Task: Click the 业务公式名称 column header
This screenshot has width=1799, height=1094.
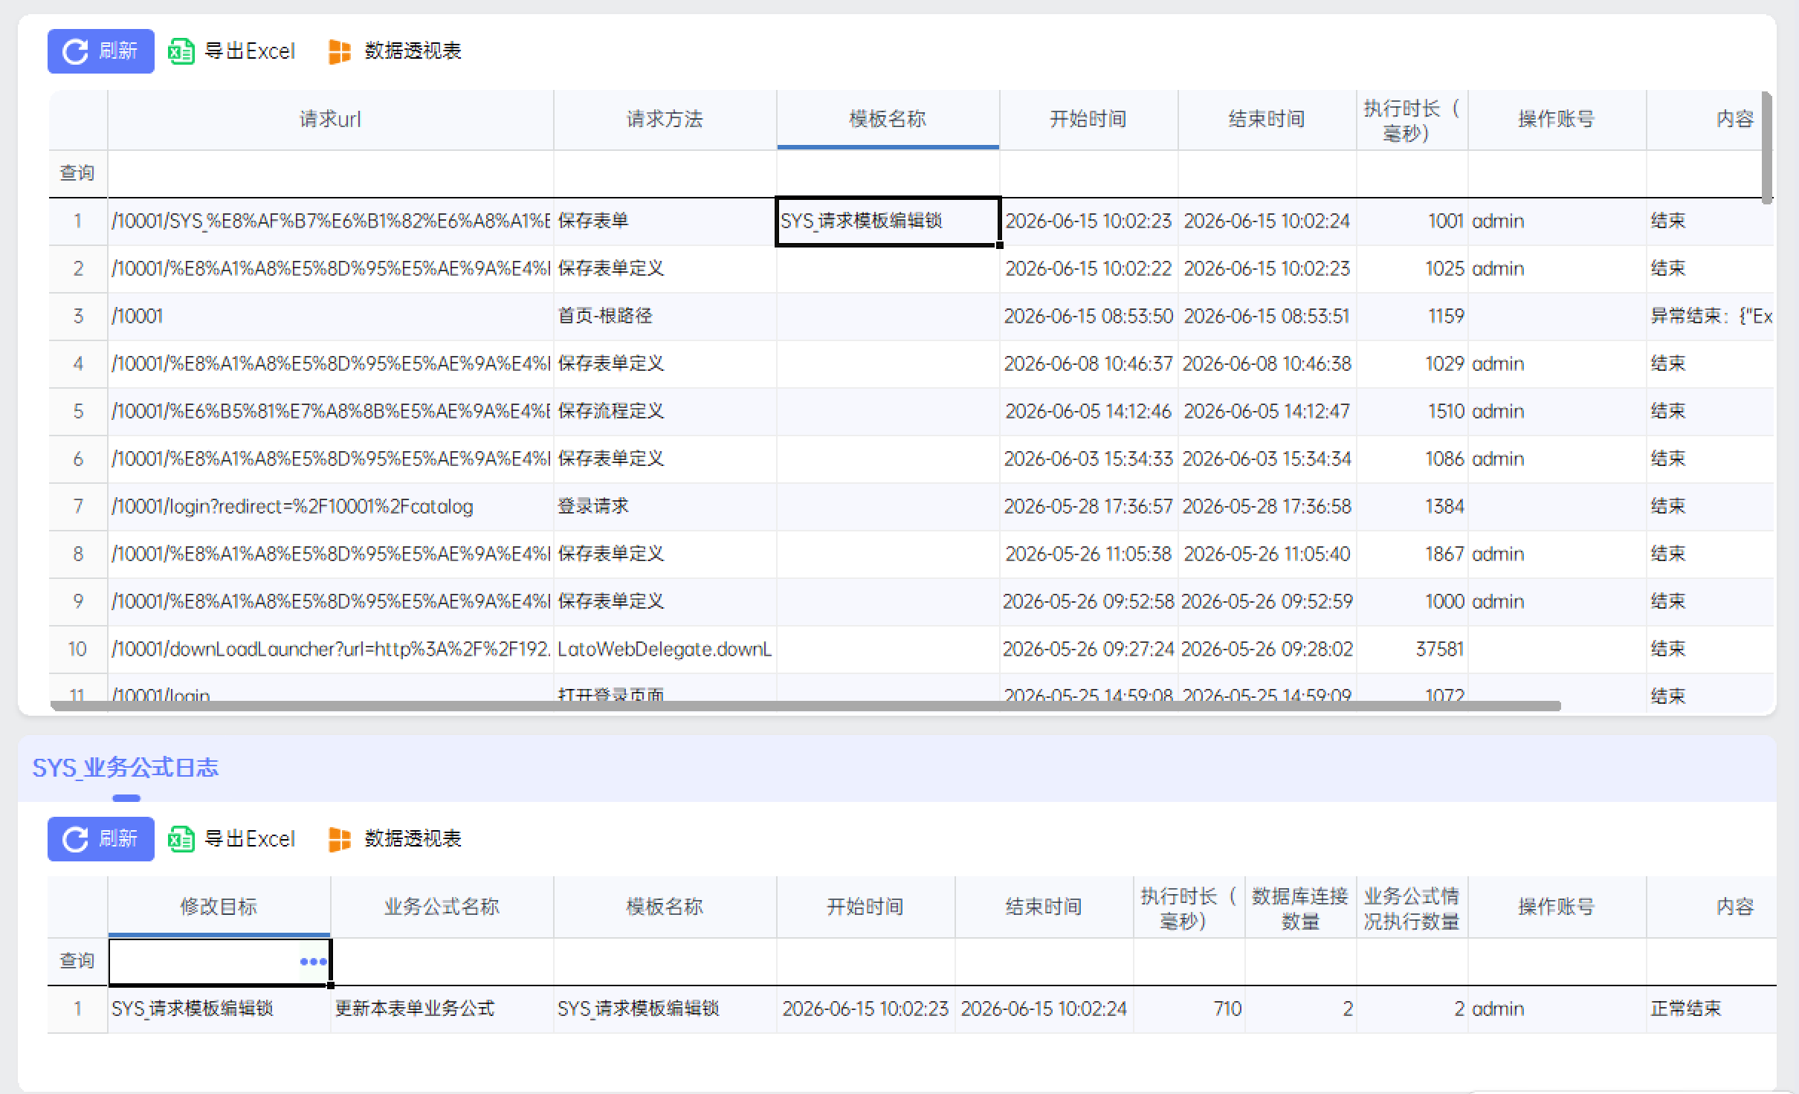Action: click(x=442, y=907)
